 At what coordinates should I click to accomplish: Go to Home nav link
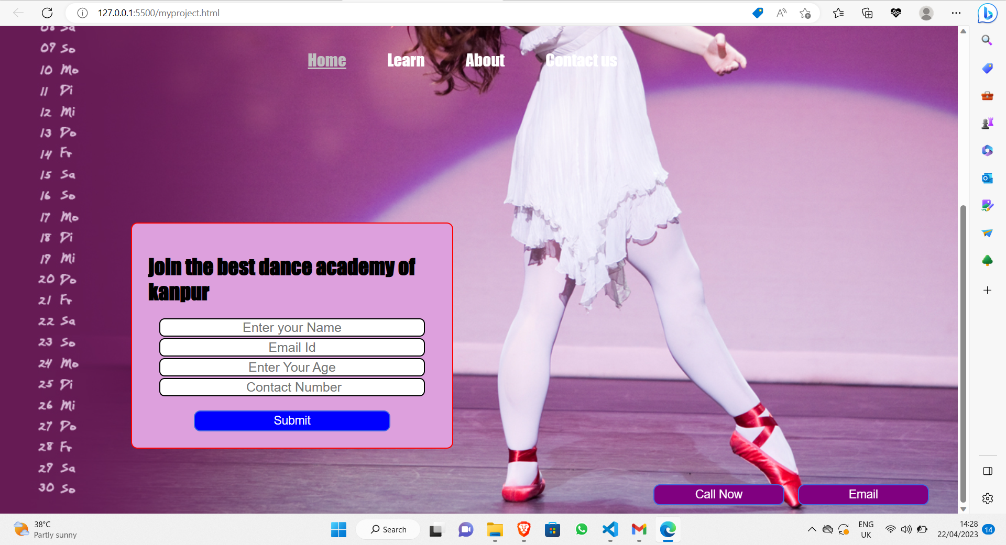pyautogui.click(x=327, y=60)
